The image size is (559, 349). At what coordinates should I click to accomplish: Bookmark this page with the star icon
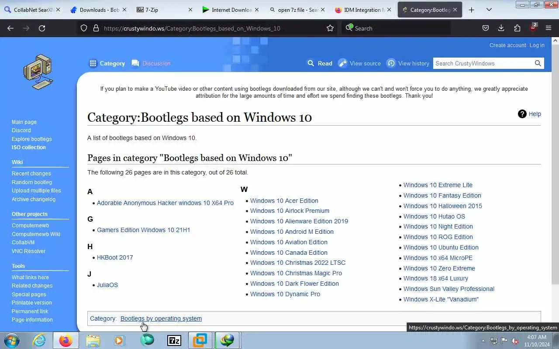(330, 28)
